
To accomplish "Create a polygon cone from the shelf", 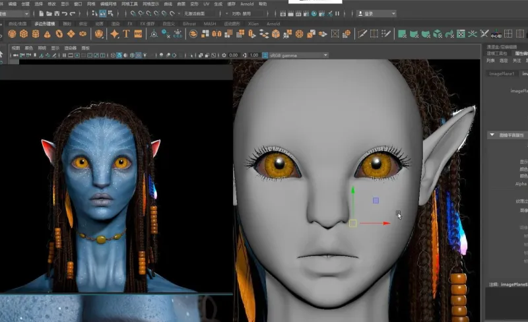I will pyautogui.click(x=47, y=34).
